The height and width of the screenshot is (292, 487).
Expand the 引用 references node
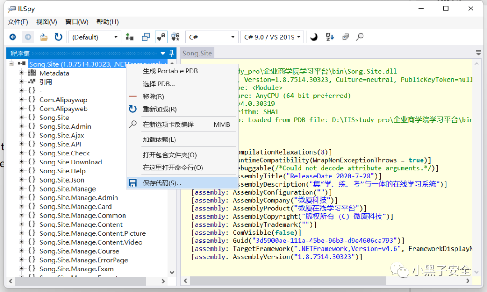click(x=22, y=82)
